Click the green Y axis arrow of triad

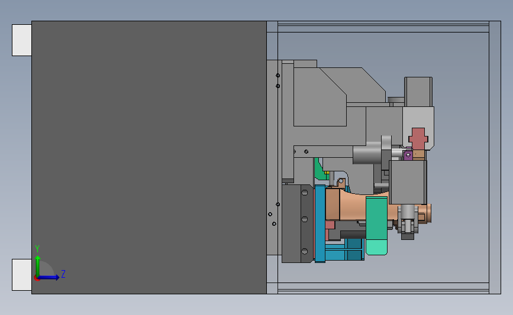coord(38,265)
